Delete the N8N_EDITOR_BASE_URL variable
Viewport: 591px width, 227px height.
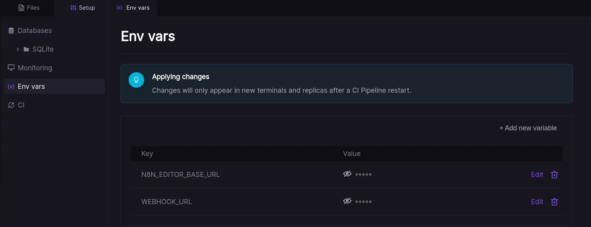tap(554, 175)
